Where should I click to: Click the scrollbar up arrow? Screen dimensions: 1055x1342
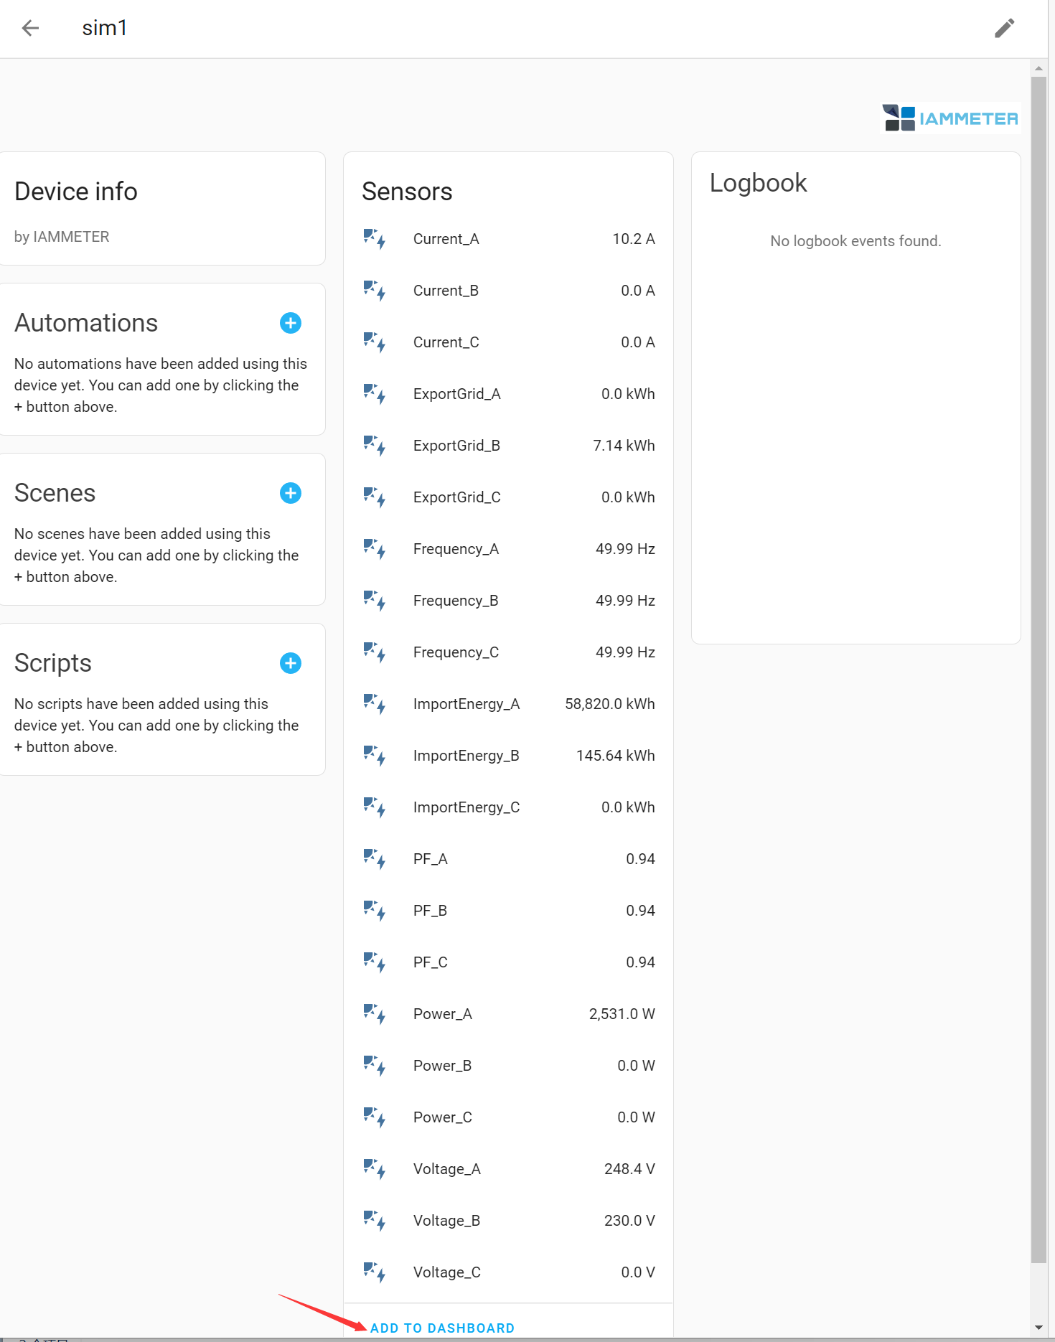coord(1038,69)
